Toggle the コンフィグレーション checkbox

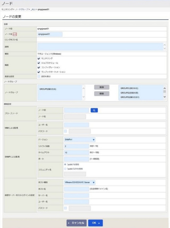coord(39,68)
